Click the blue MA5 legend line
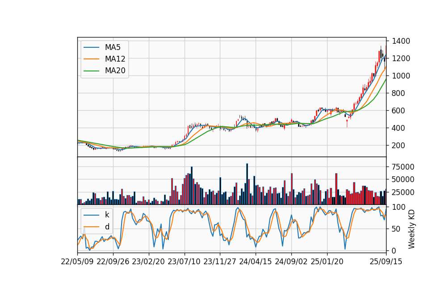Screen dimensions: 429x308 coord(91,48)
